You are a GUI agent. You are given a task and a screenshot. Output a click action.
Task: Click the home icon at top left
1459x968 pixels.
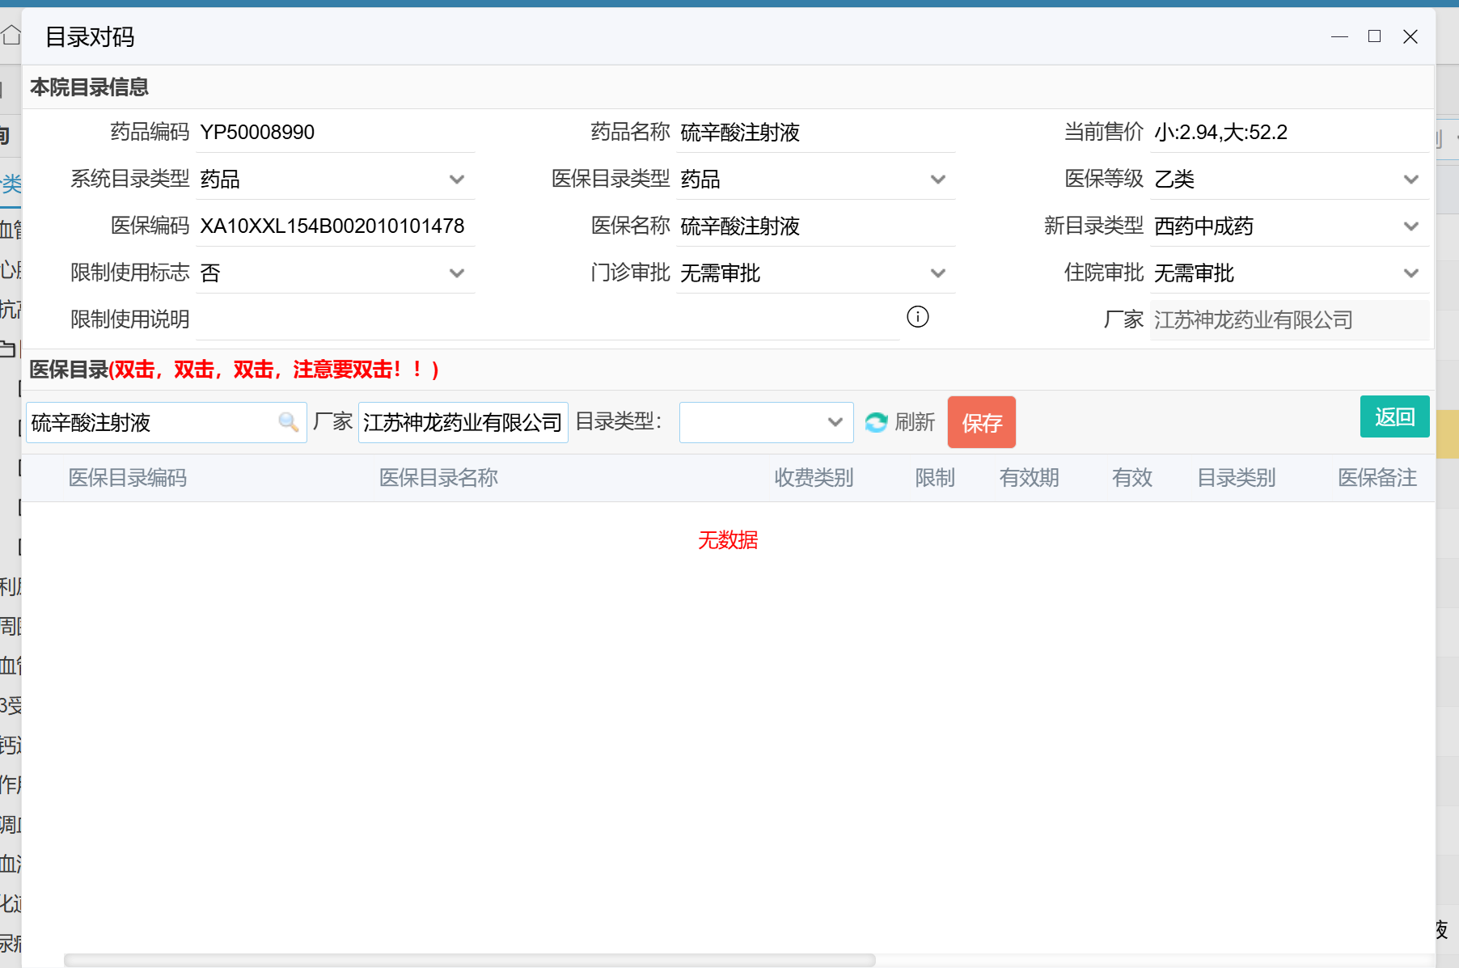[x=11, y=36]
